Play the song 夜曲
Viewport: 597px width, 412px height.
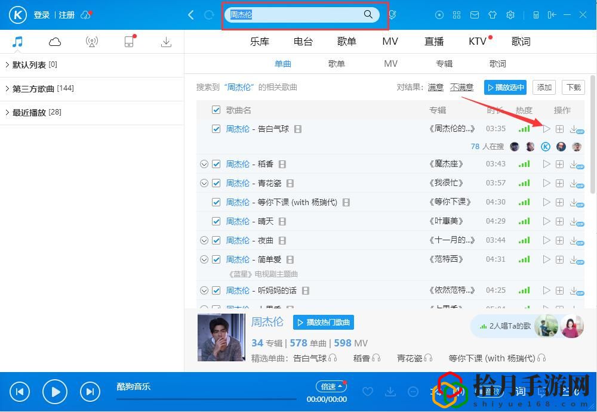click(546, 240)
